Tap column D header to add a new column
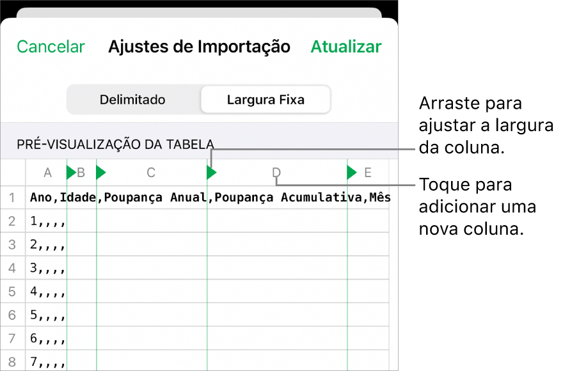 point(276,173)
